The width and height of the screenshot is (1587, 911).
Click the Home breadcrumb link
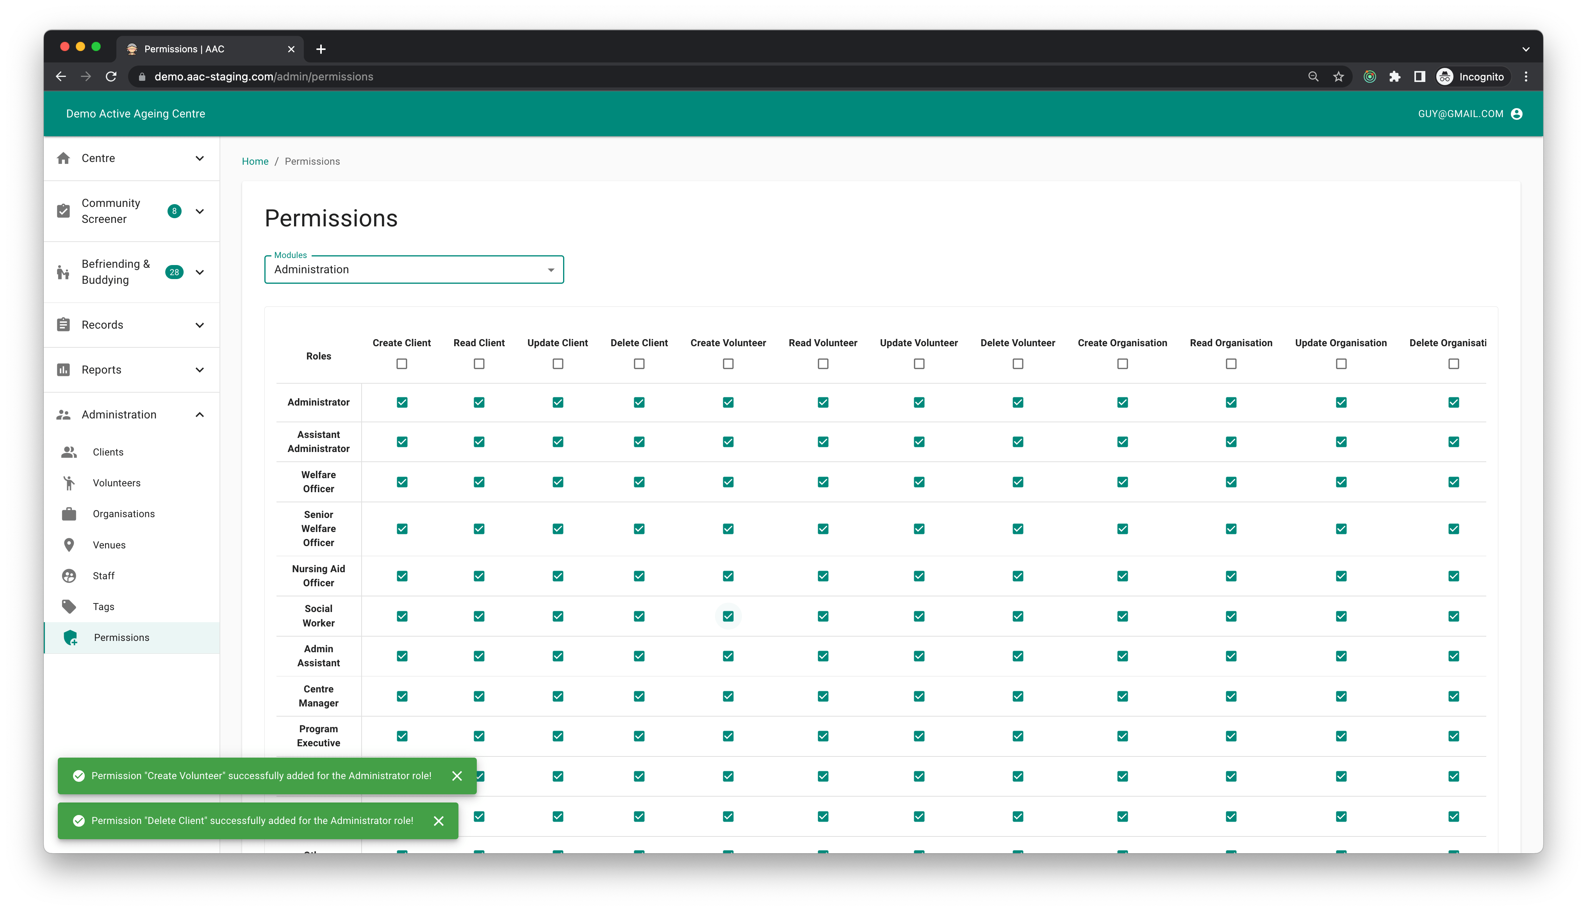pos(255,162)
